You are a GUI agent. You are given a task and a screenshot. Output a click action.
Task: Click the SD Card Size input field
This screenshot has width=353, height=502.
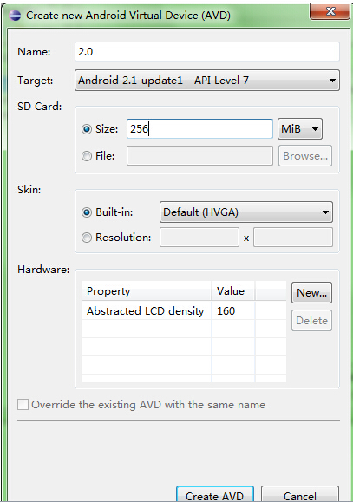coord(199,129)
